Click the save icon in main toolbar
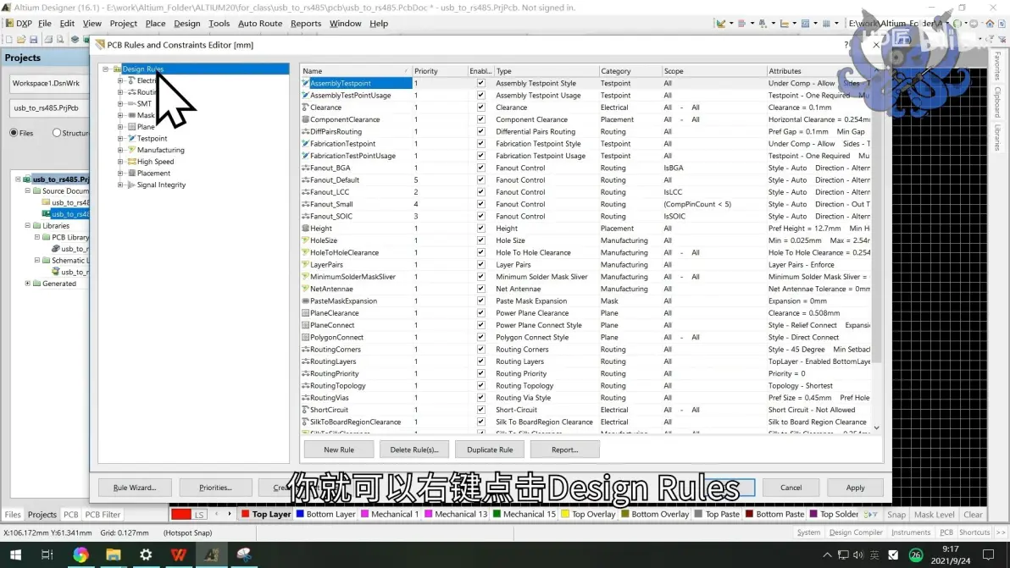Viewport: 1010px width, 568px height. [x=34, y=40]
